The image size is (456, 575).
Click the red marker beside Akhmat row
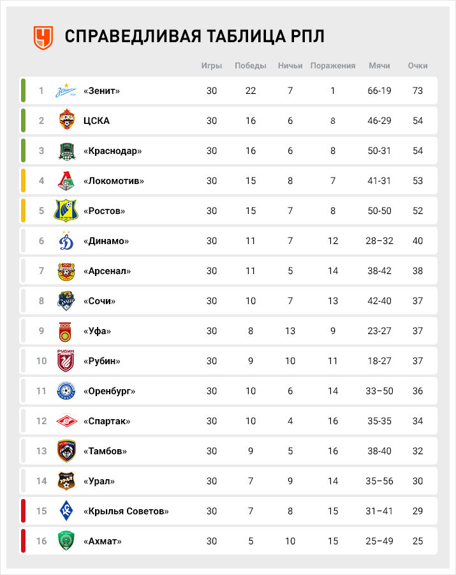23,540
